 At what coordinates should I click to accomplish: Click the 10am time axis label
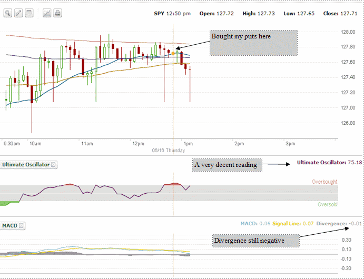click(x=35, y=144)
